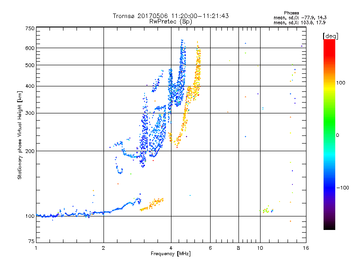This screenshot has width=360, height=270.
Task: Click the y-axis label "200"
Action: 30,151
